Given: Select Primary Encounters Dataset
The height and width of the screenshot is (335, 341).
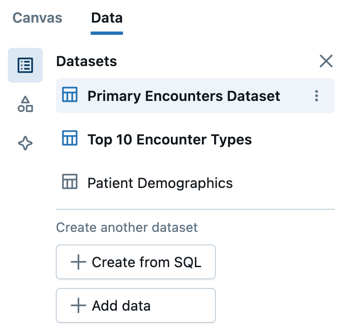Looking at the screenshot, I should pos(184,96).
